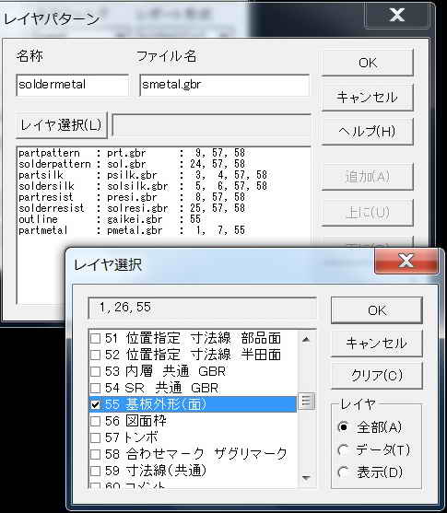Screen dimensions: 447x513
Task: Tick layer 58 合わせマーク ザグリマーク
Action: 95,454
